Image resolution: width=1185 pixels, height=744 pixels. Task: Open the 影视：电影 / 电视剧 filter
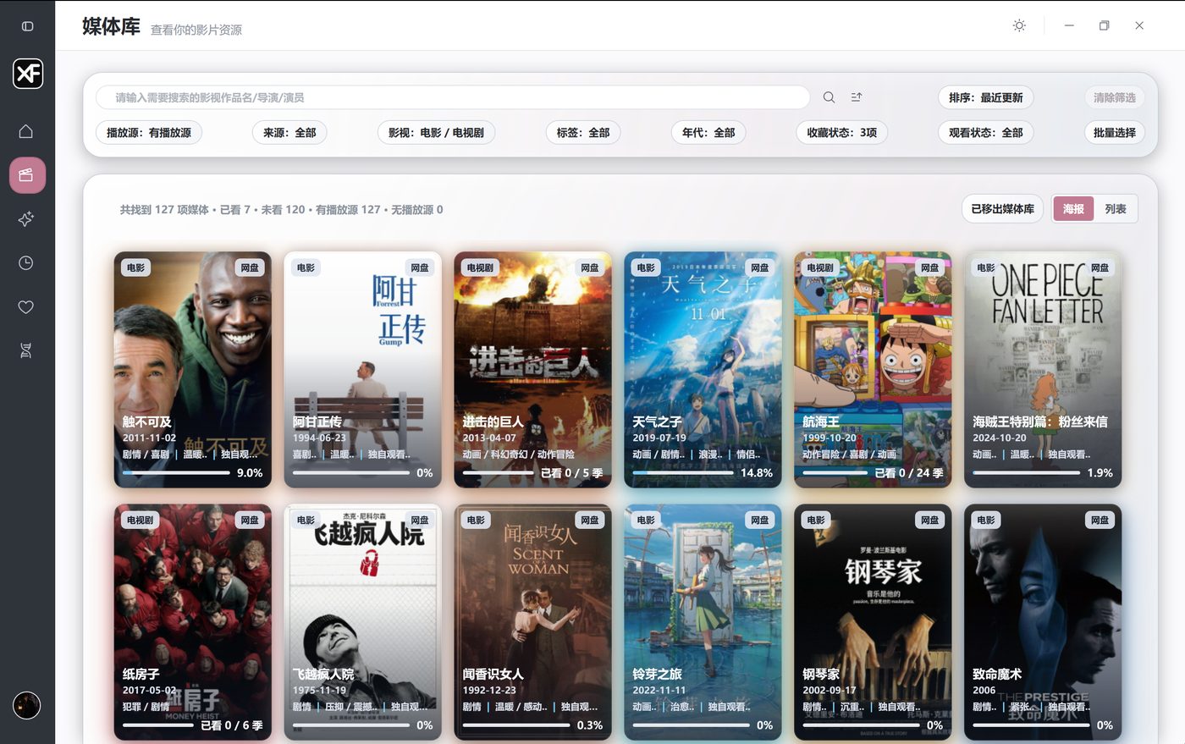pyautogui.click(x=436, y=133)
